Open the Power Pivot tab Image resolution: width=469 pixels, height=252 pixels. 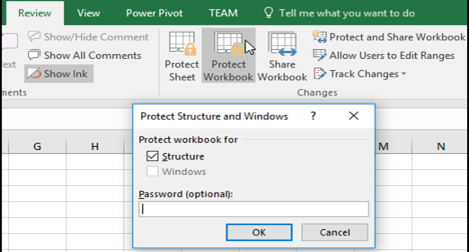pyautogui.click(x=154, y=13)
